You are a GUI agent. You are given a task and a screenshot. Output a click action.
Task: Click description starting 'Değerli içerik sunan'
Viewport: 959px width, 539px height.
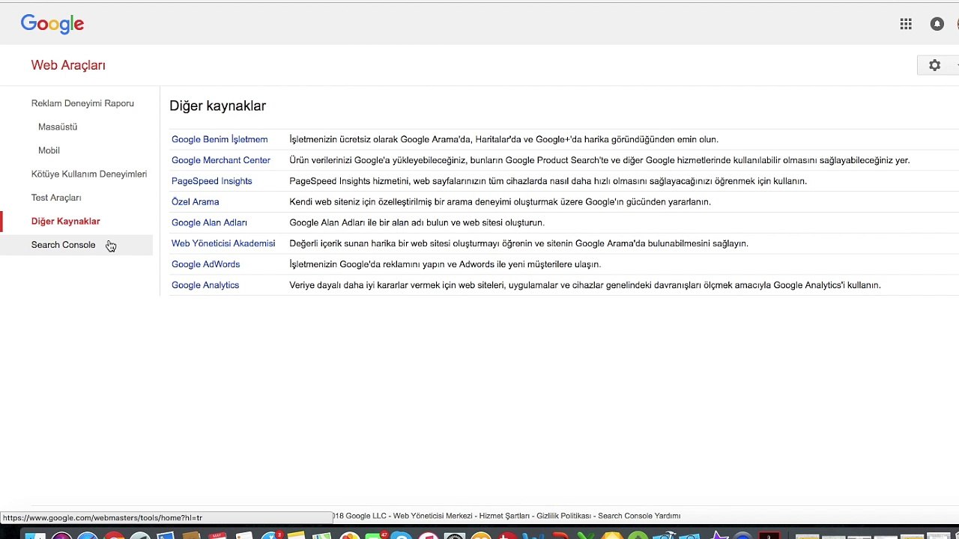coord(518,243)
